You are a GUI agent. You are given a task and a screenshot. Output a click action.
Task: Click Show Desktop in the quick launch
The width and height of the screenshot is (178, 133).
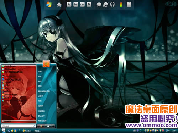[9, 131]
